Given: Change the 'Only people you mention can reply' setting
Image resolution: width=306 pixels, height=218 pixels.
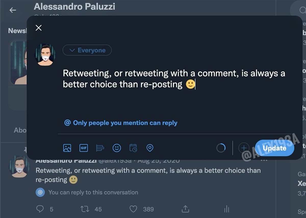Looking at the screenshot, I should [x=121, y=123].
